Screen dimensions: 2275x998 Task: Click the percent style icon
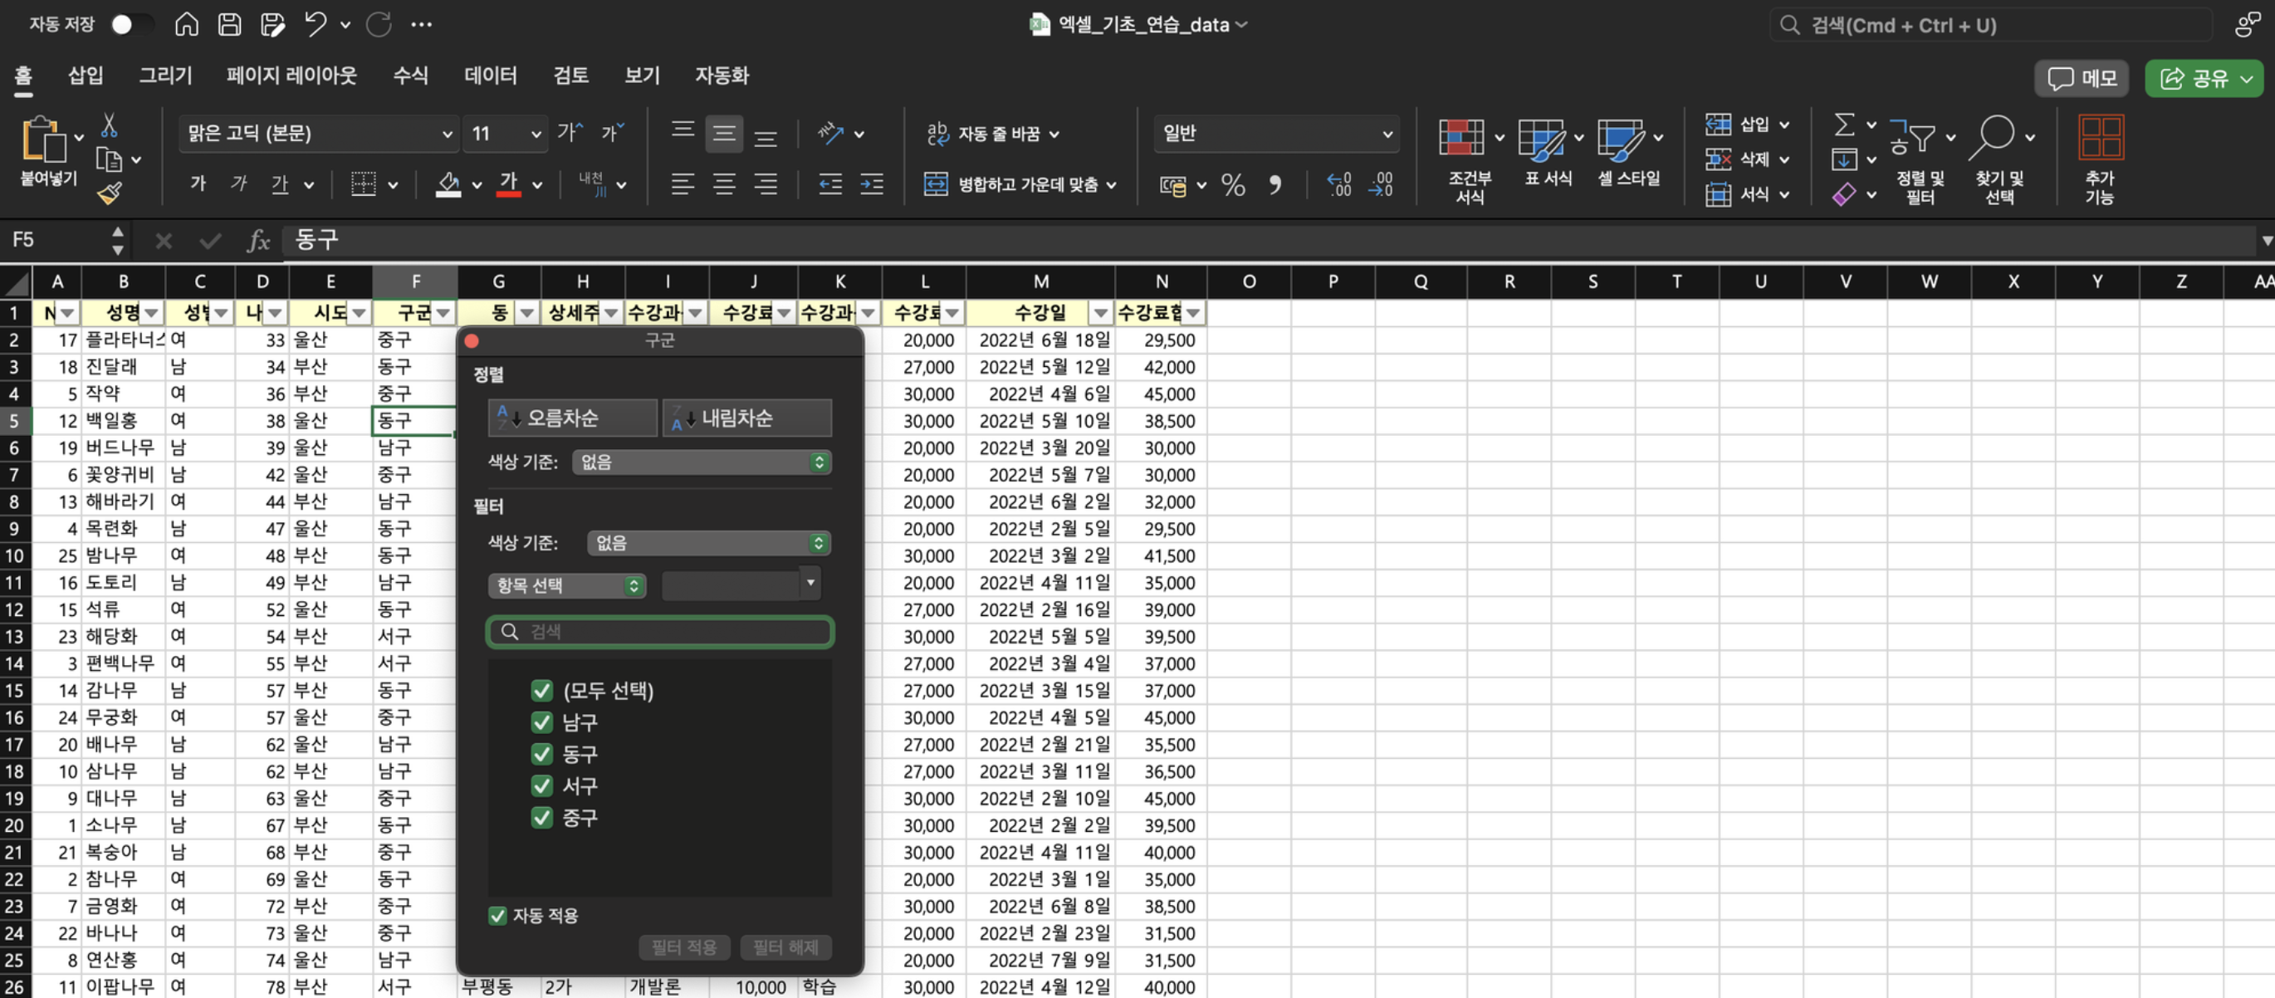[x=1233, y=184]
